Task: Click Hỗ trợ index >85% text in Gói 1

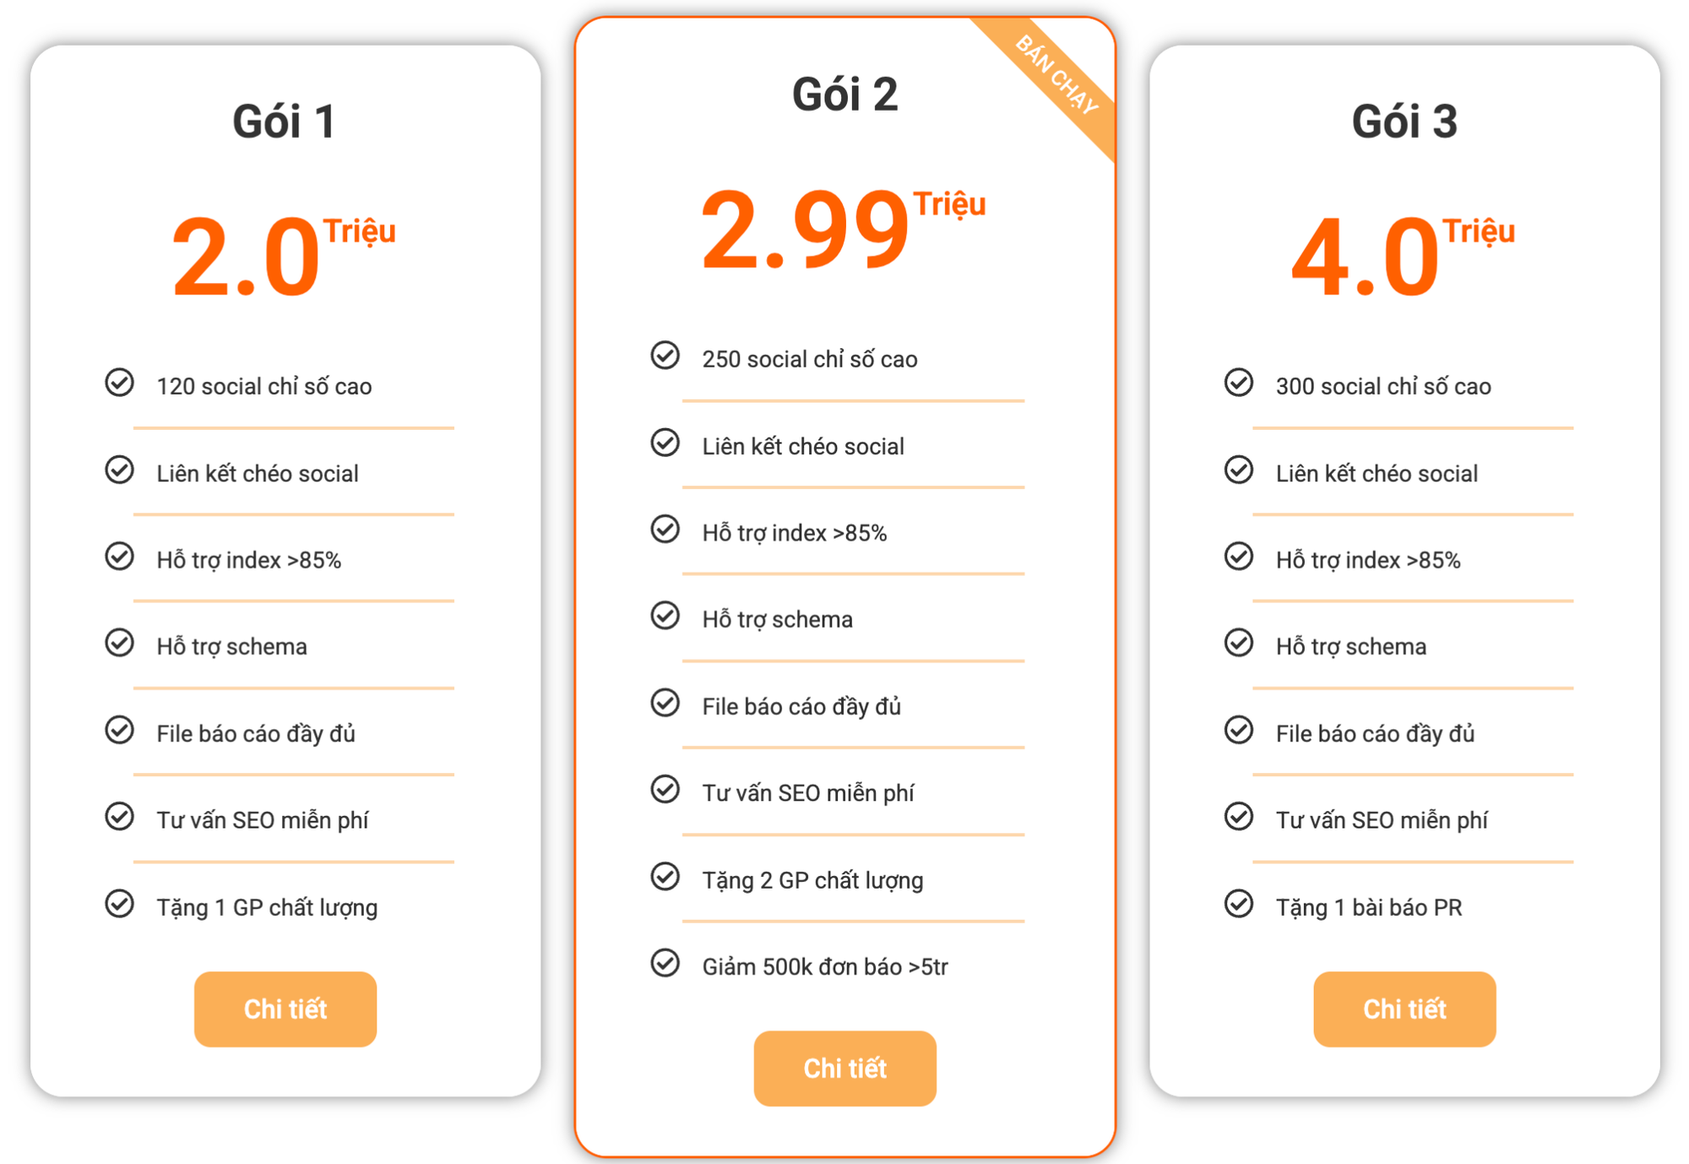Action: coord(249,560)
